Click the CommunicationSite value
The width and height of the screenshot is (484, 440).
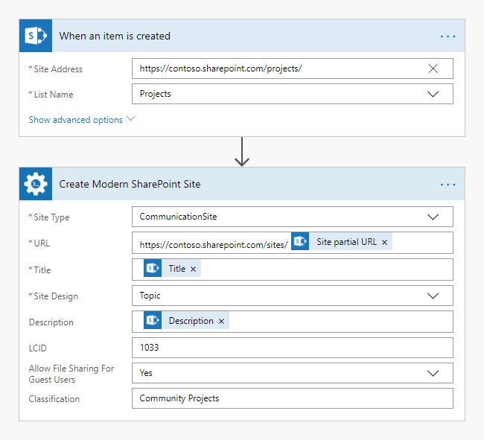tap(178, 217)
